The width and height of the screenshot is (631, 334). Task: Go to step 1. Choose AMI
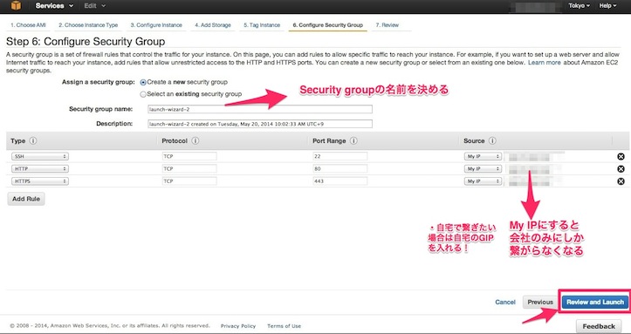pos(28,25)
